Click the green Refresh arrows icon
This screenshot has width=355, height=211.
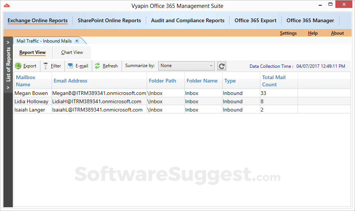[x=97, y=66]
